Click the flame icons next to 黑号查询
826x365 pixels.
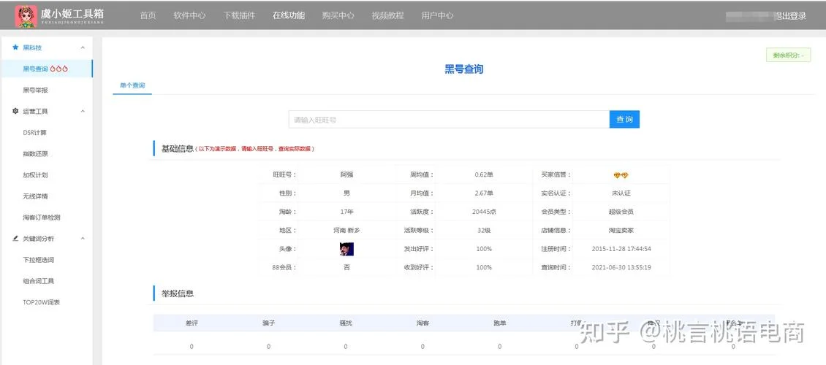[59, 69]
